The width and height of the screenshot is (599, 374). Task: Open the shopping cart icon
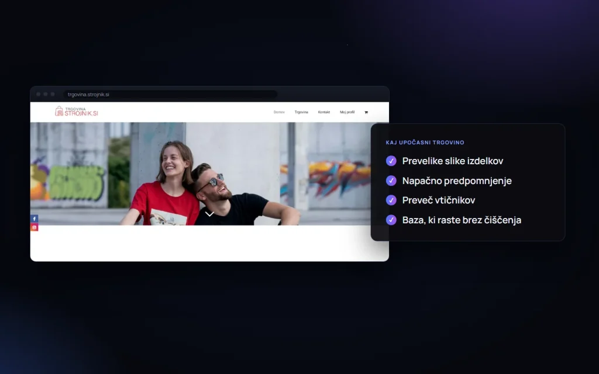click(x=366, y=112)
